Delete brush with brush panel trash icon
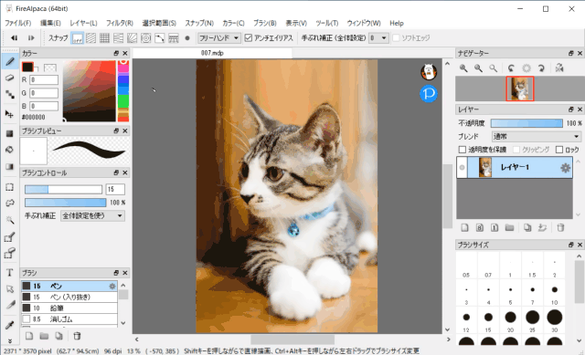 point(77,336)
